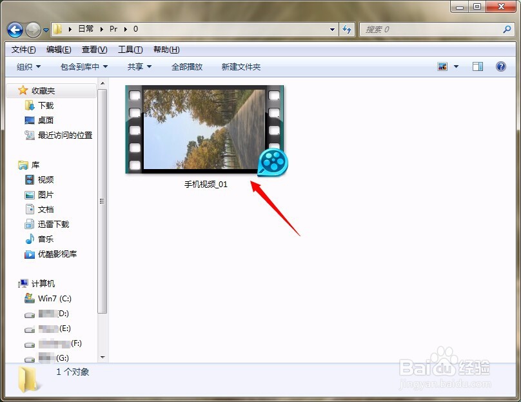The width and height of the screenshot is (521, 402).
Task: Open the 迅雷下载 library
Action: [x=54, y=224]
